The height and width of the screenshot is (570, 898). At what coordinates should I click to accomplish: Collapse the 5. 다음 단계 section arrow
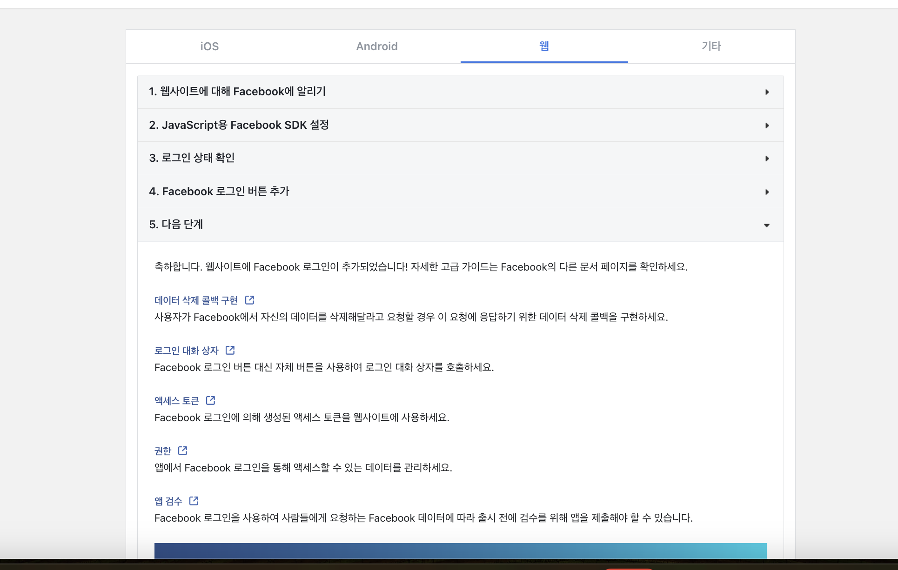click(x=767, y=225)
